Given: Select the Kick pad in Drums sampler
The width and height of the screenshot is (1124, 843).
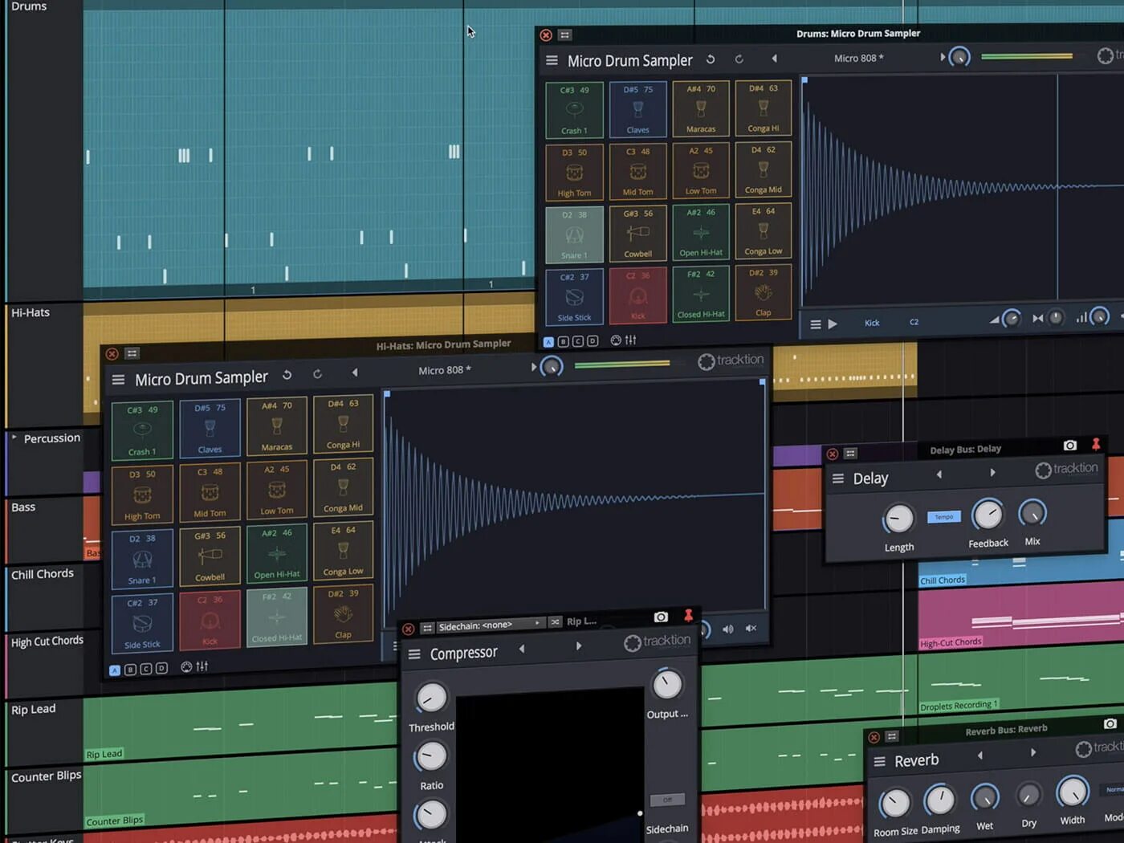Looking at the screenshot, I should pyautogui.click(x=637, y=295).
